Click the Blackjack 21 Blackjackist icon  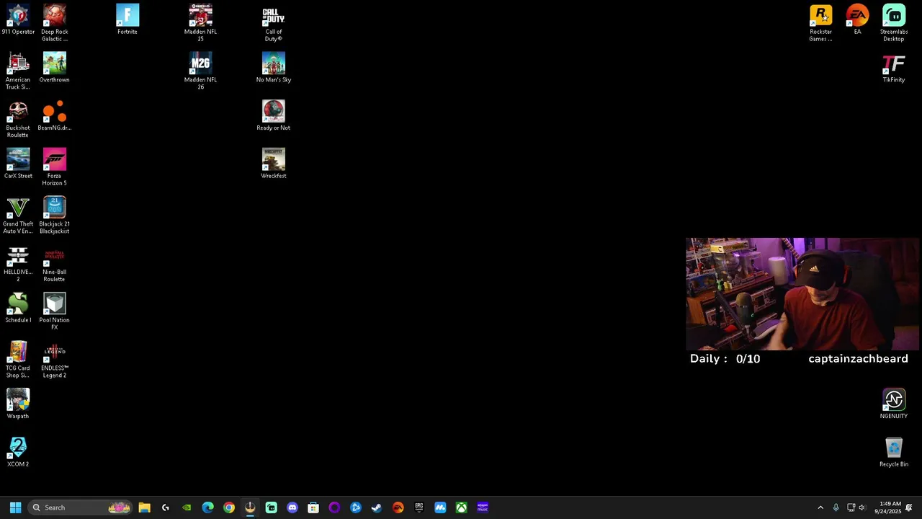click(x=55, y=215)
